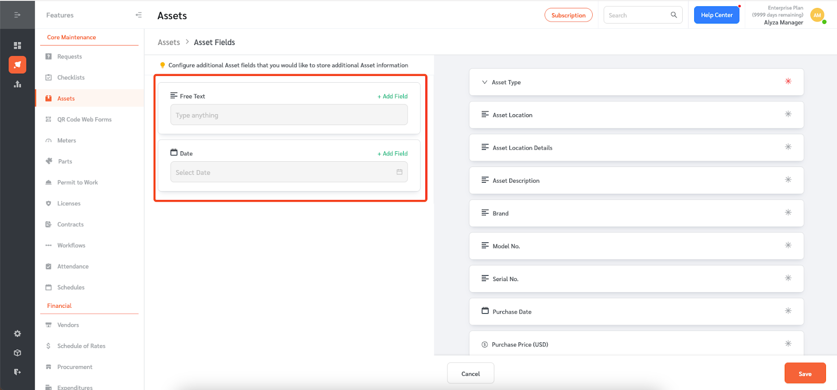Collapse the Features sidebar panel
The width and height of the screenshot is (837, 390).
pos(139,15)
